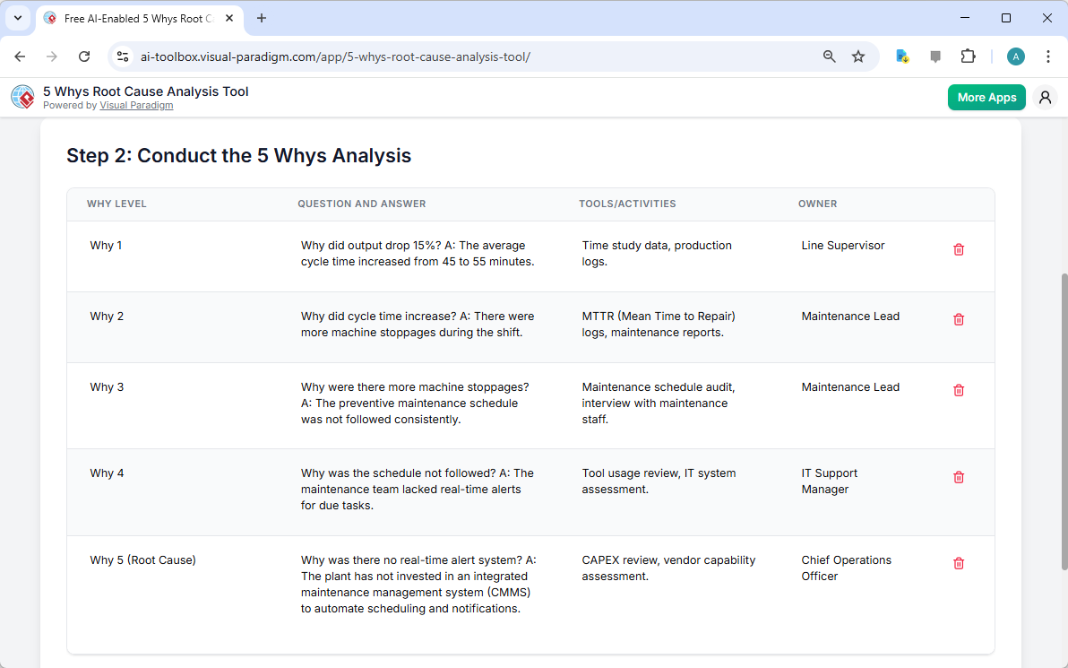
Task: Open site information beside the URL
Action: (122, 56)
